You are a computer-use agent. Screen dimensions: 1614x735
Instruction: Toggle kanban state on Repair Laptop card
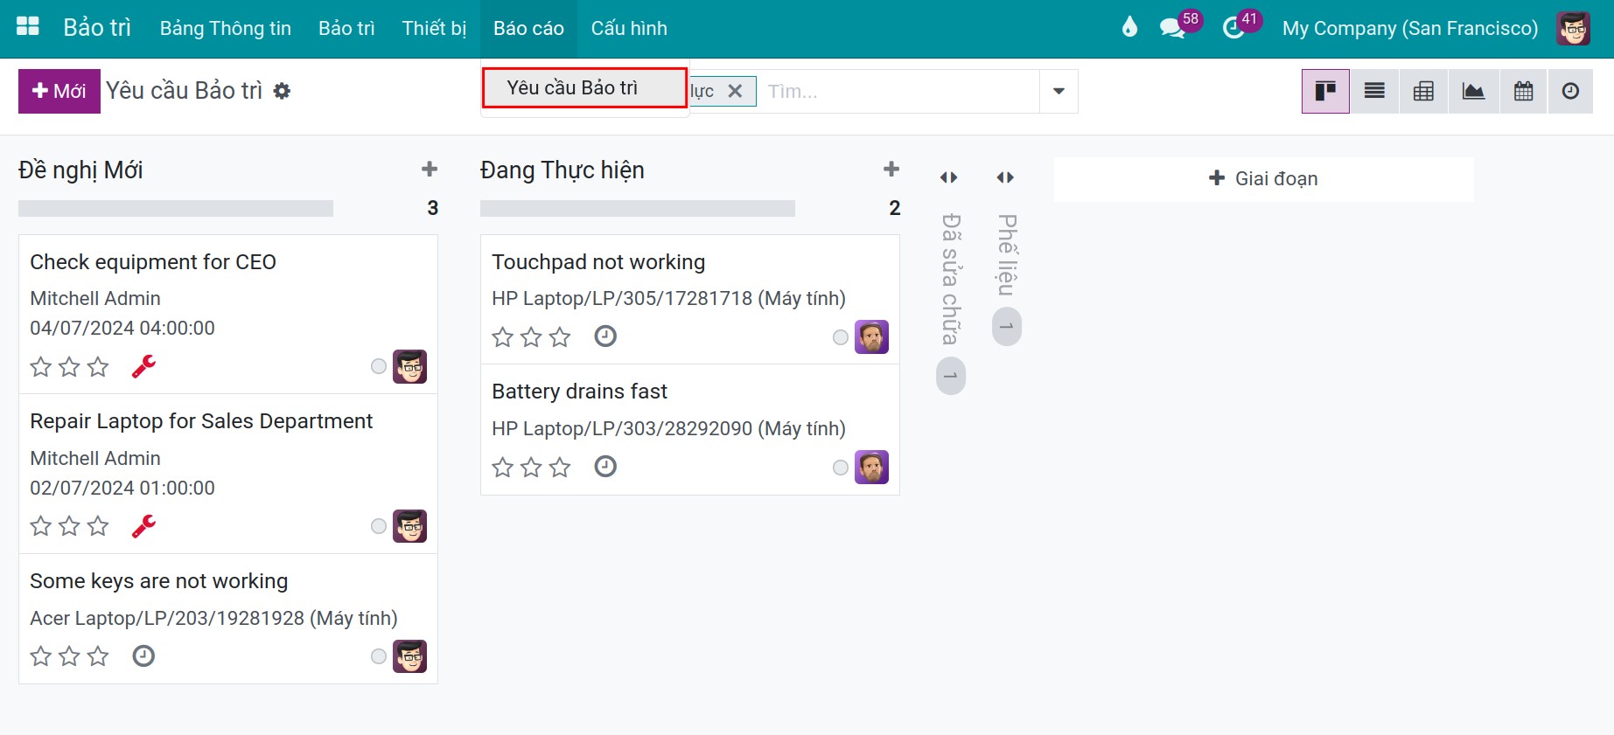379,526
